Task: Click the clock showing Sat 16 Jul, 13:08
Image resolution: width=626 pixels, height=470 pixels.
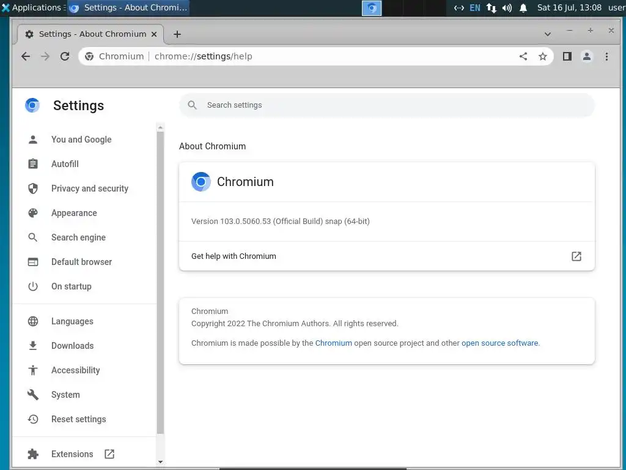Action: click(569, 7)
